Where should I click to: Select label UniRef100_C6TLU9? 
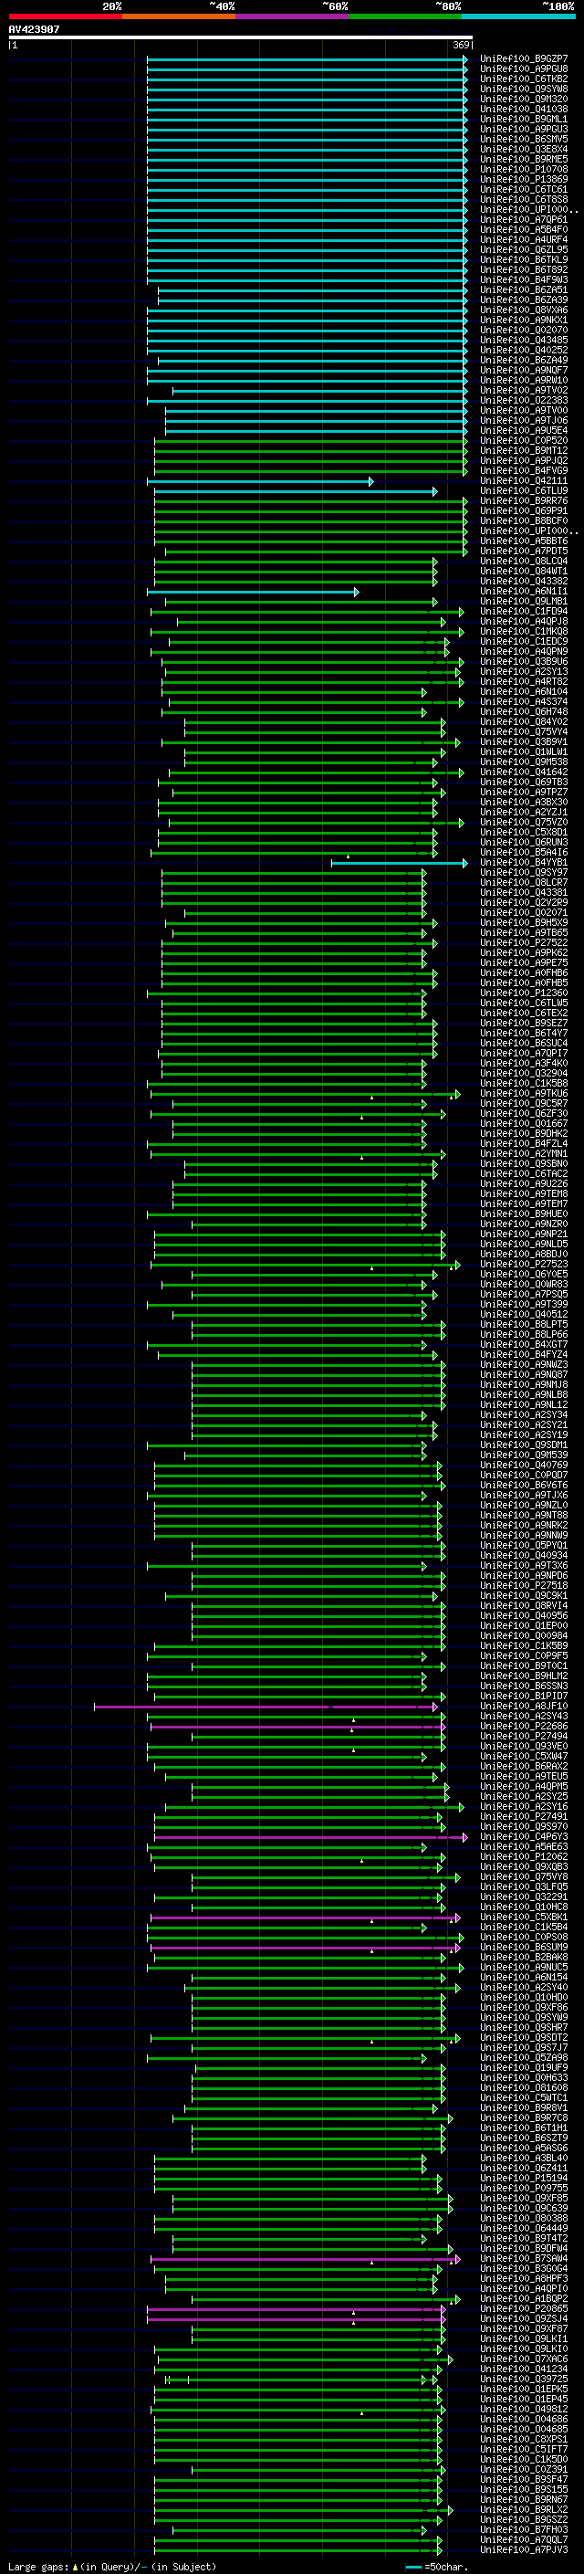[524, 491]
